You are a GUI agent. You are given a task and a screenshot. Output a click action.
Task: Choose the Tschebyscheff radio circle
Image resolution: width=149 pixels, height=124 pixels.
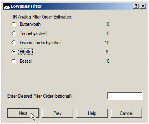point(14,33)
